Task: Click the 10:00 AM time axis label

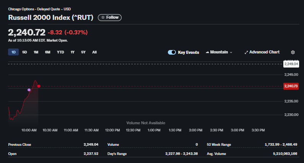Action: click(29, 130)
